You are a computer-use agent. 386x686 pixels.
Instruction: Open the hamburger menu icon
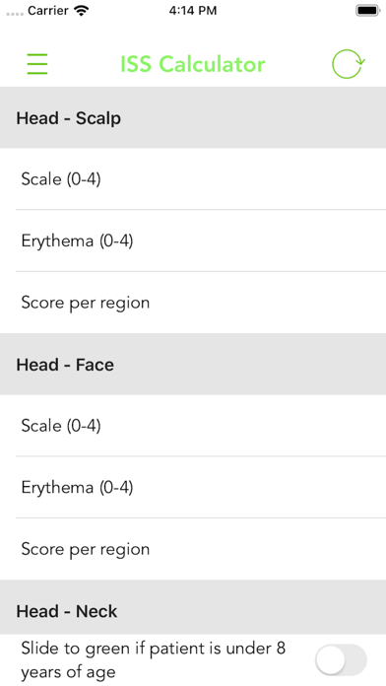coord(37,64)
